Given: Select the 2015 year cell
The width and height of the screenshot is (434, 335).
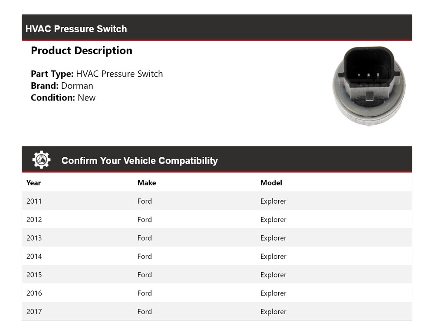Looking at the screenshot, I should click(x=34, y=275).
